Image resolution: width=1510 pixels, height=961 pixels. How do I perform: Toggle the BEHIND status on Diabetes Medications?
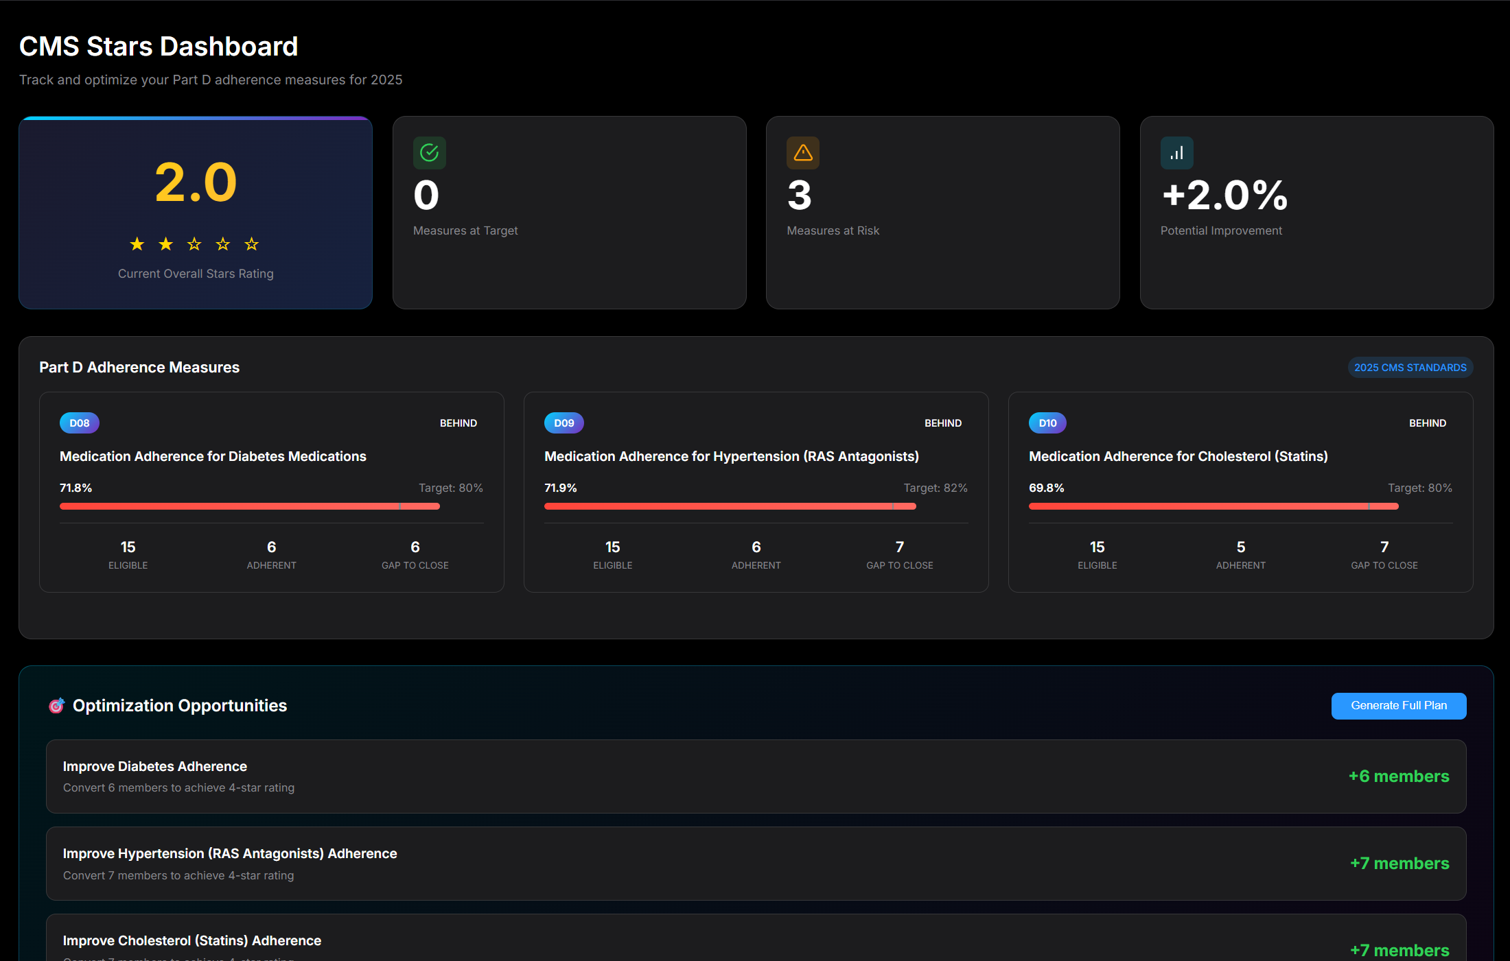[458, 423]
